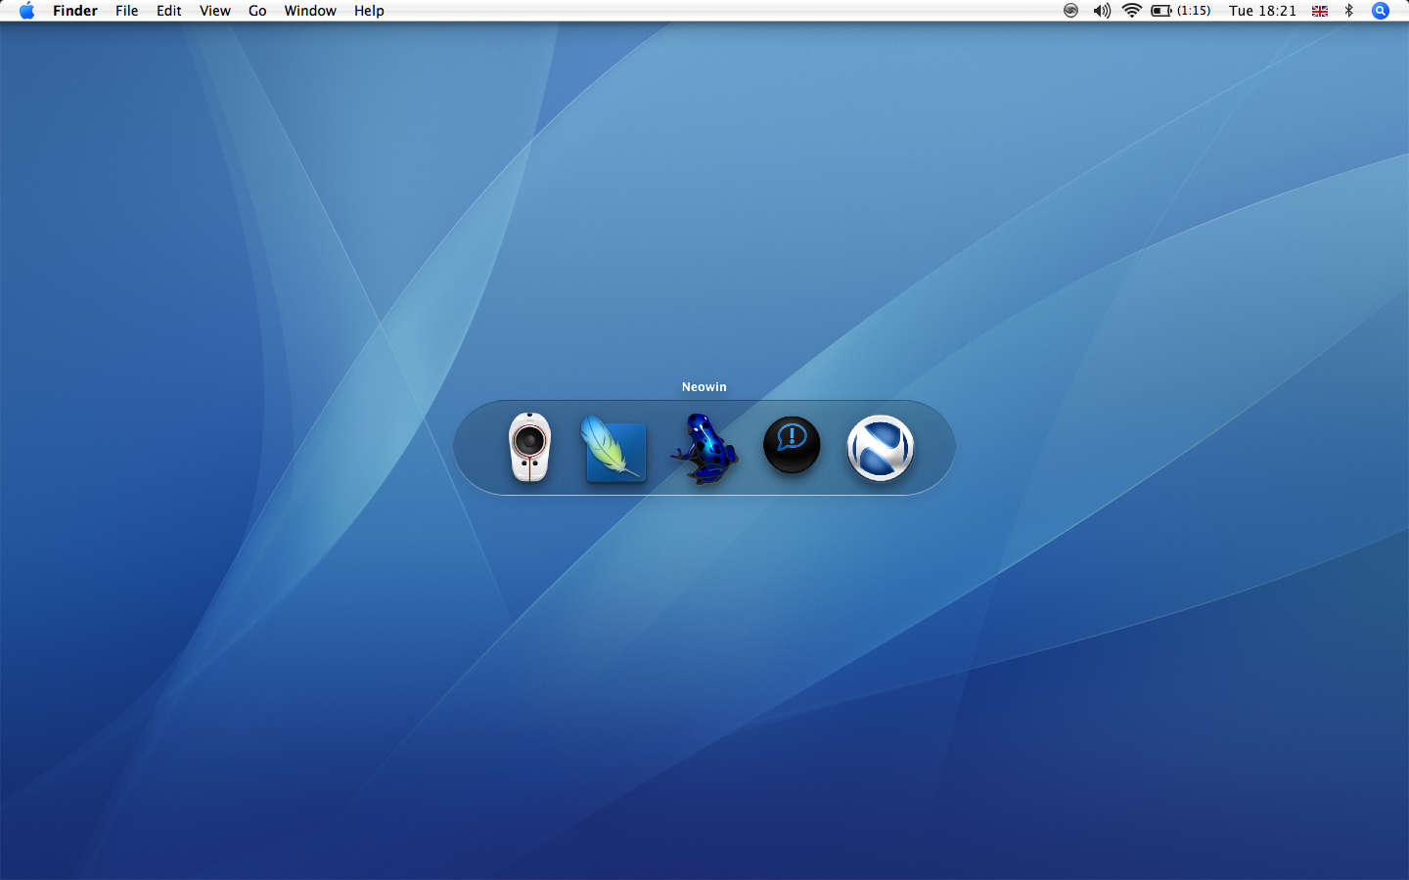Click the Edit menu
Image resolution: width=1409 pixels, height=880 pixels.
coord(169,11)
